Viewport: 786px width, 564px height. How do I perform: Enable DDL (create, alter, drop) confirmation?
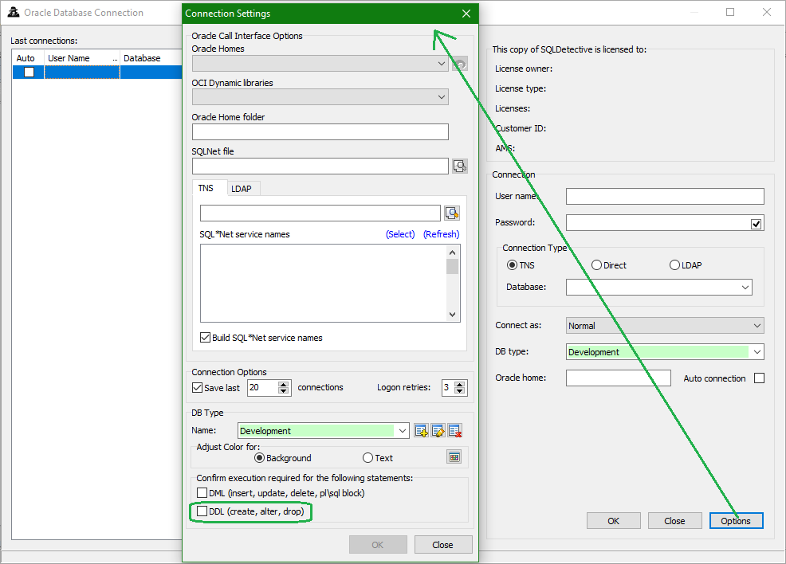coord(202,511)
